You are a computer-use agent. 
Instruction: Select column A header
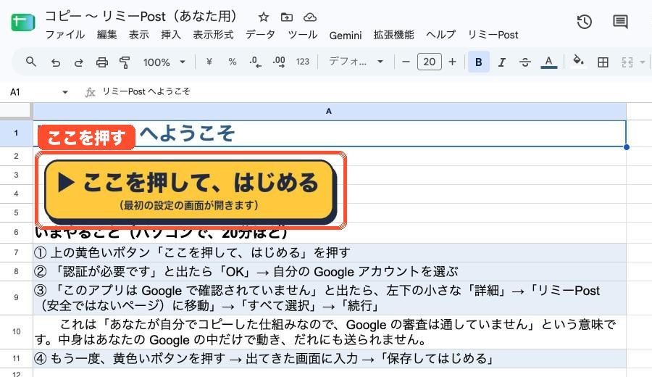(x=329, y=111)
